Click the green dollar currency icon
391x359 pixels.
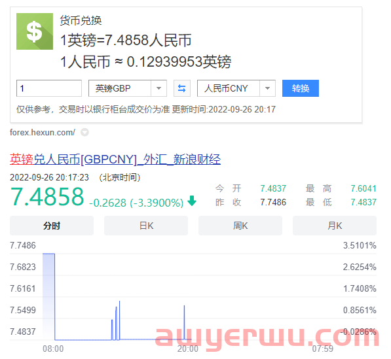(x=35, y=31)
